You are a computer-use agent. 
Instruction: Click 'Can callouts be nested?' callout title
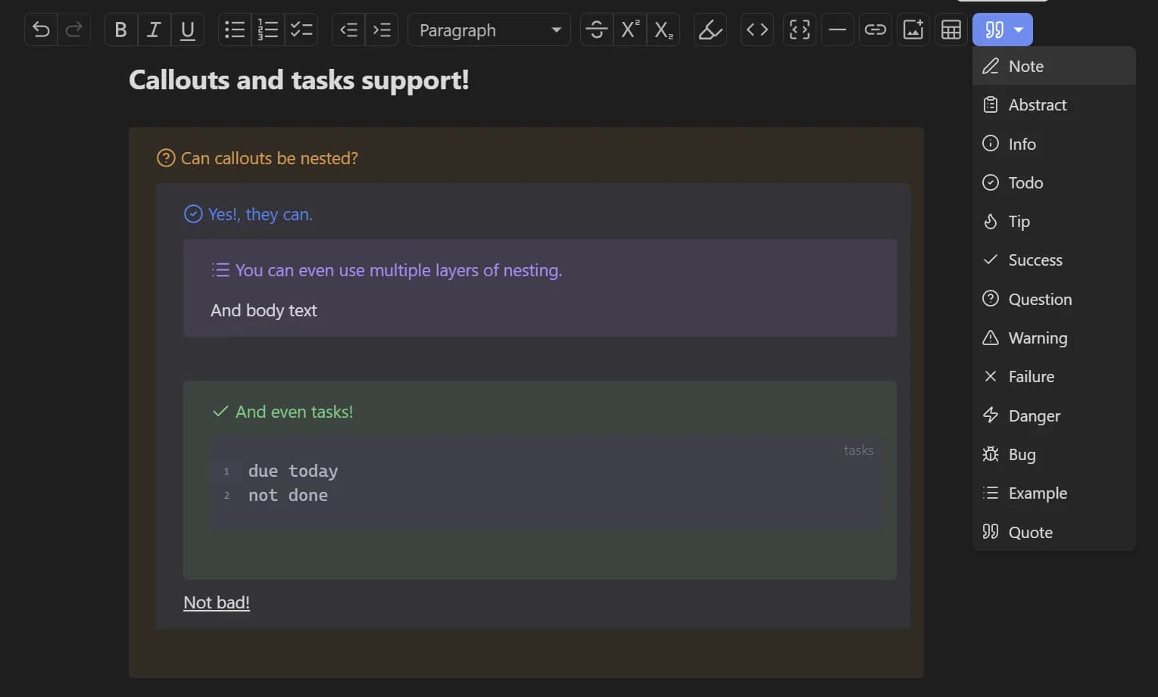pos(270,158)
